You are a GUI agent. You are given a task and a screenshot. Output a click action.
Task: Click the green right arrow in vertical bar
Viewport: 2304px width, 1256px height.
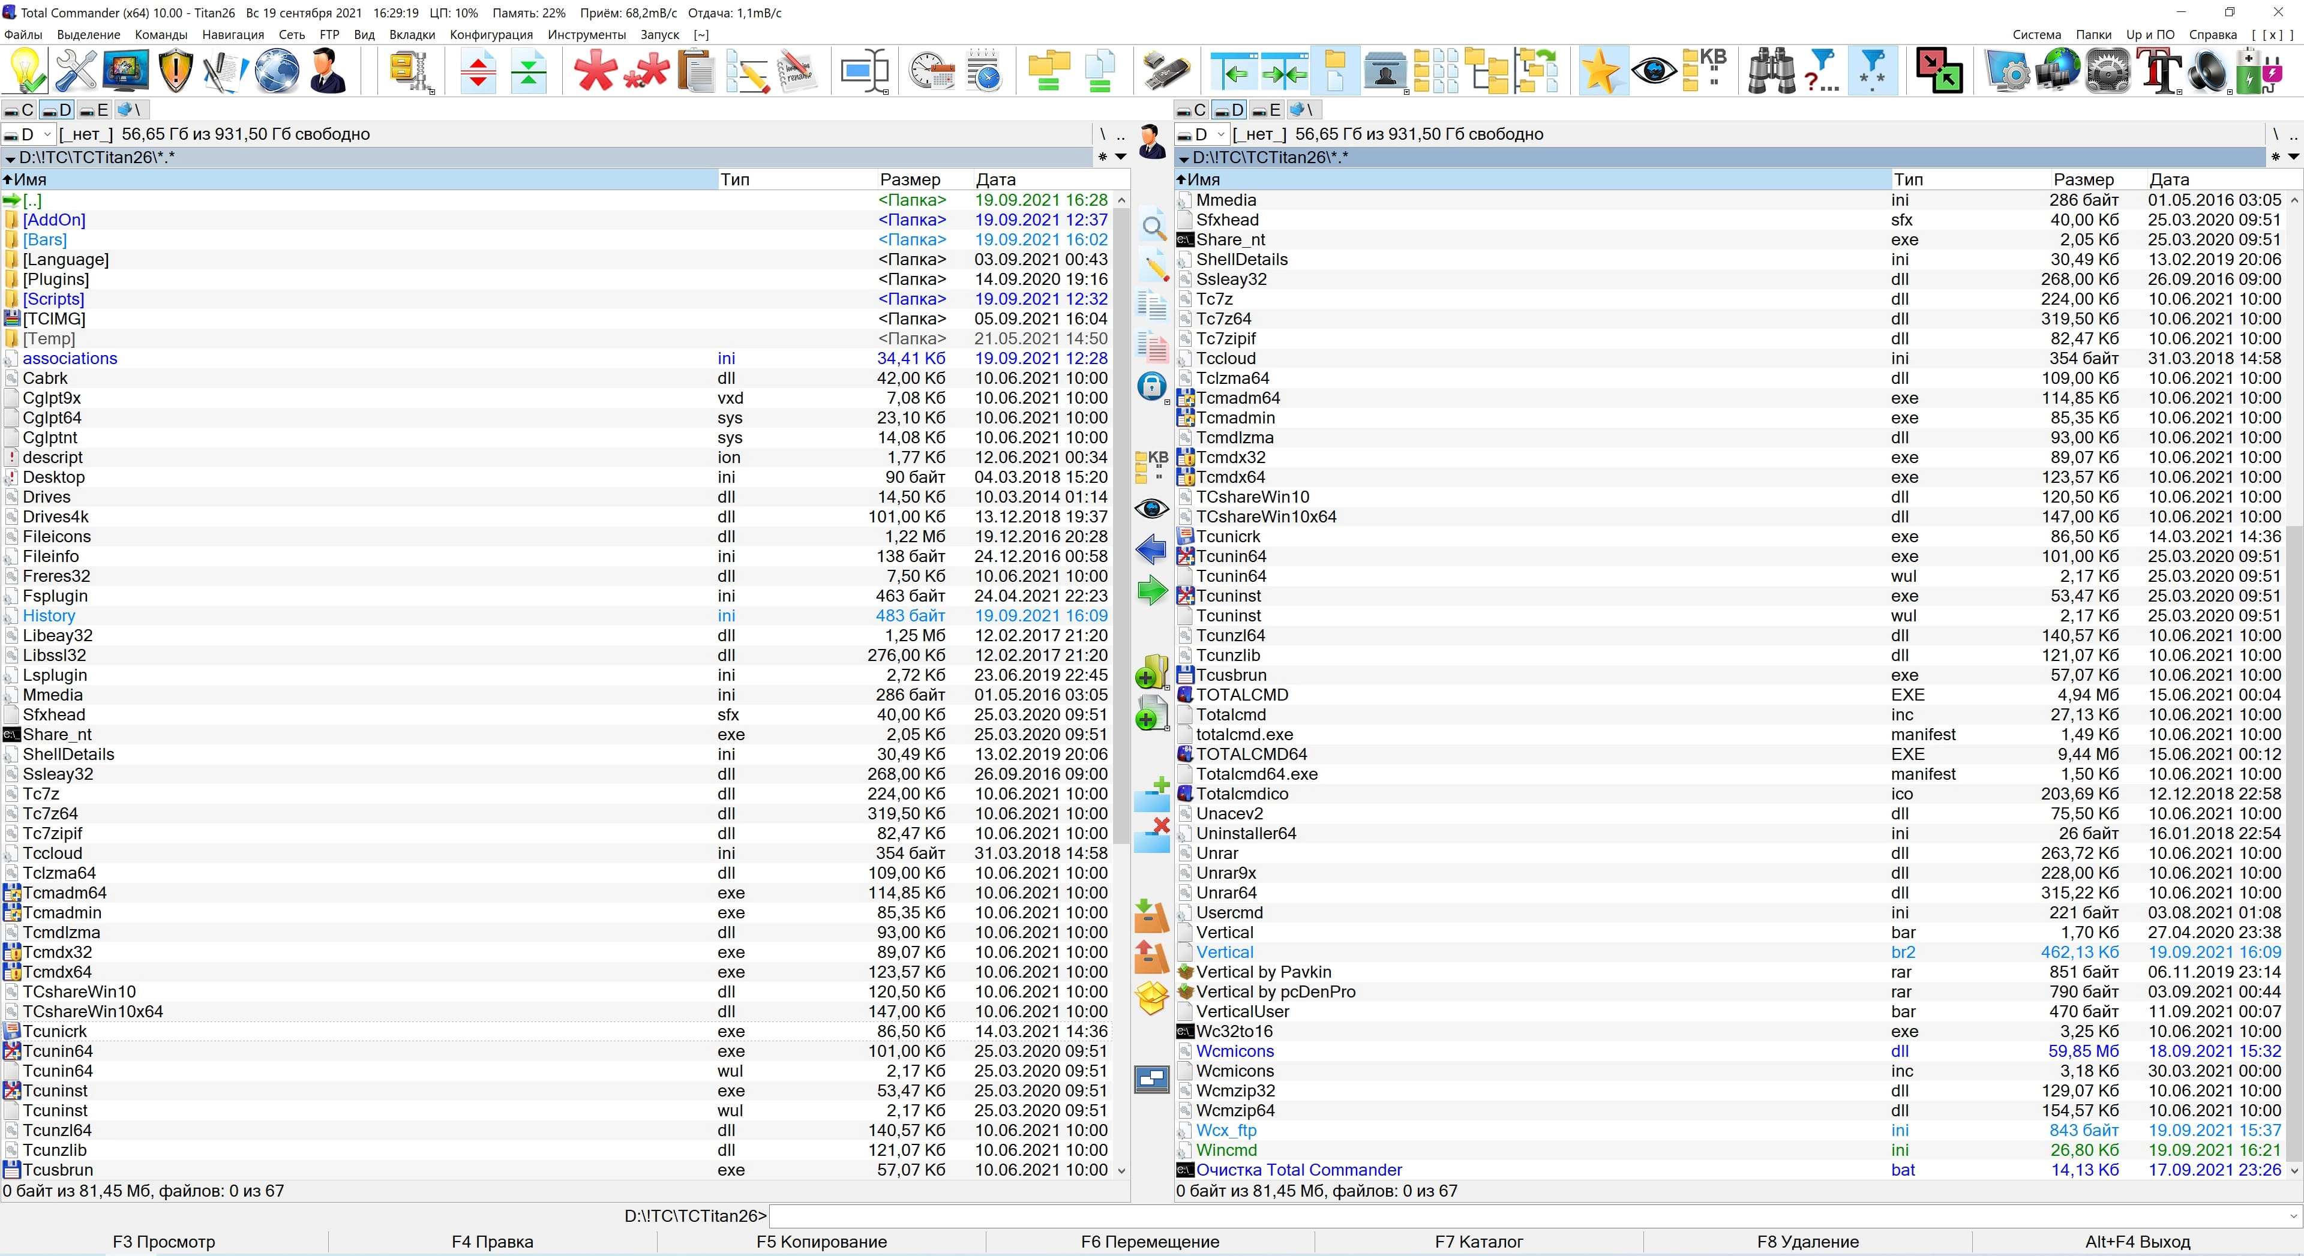1152,590
